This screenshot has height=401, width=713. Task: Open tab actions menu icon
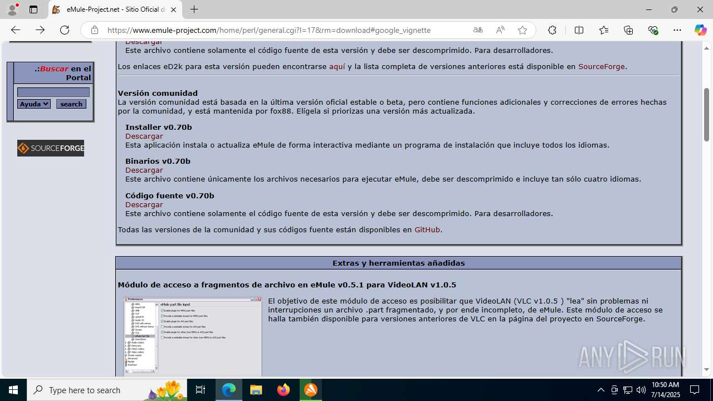33,9
